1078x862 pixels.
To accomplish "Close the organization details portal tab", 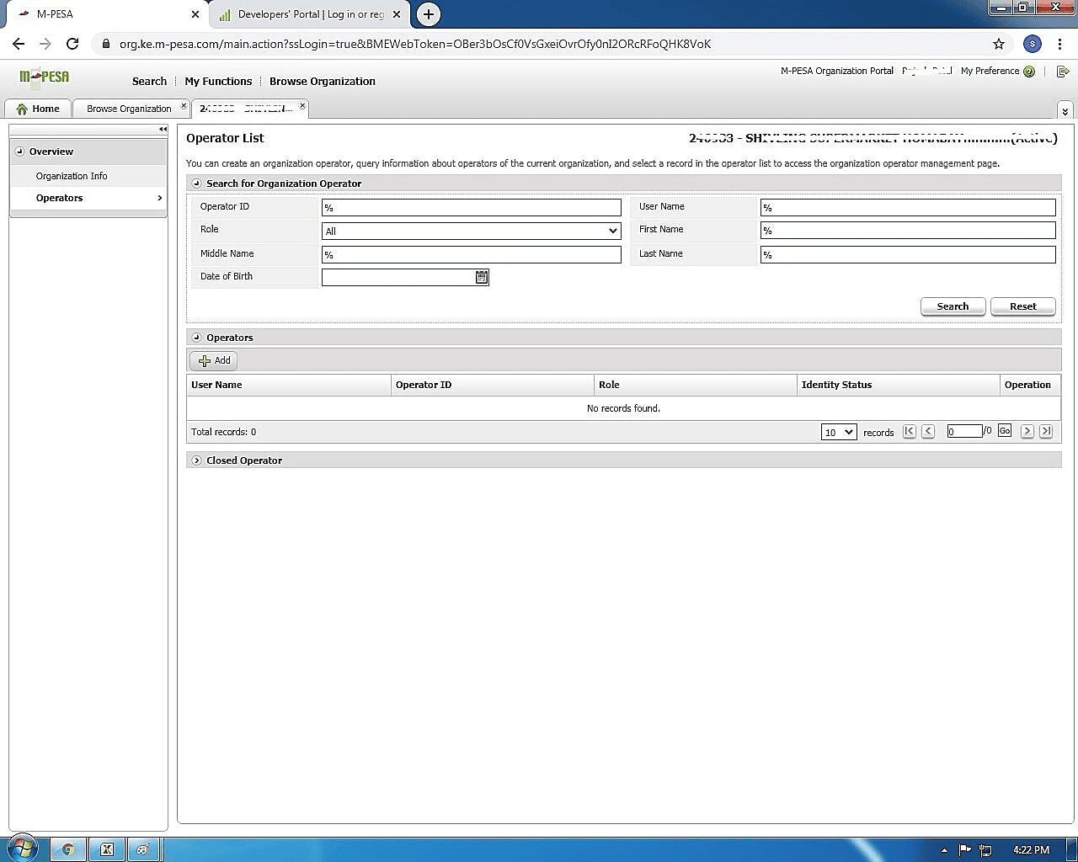I will pos(302,106).
